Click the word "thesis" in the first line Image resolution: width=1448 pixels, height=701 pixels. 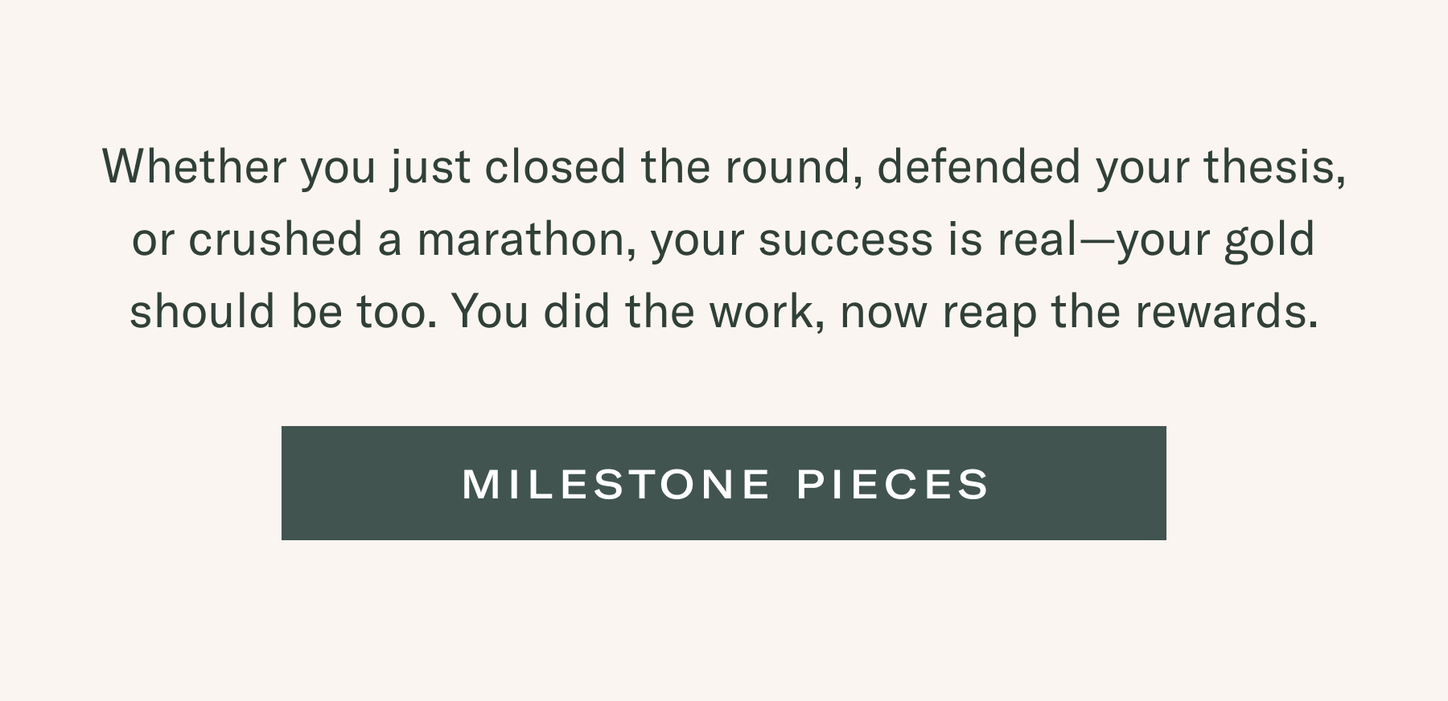pos(1273,167)
